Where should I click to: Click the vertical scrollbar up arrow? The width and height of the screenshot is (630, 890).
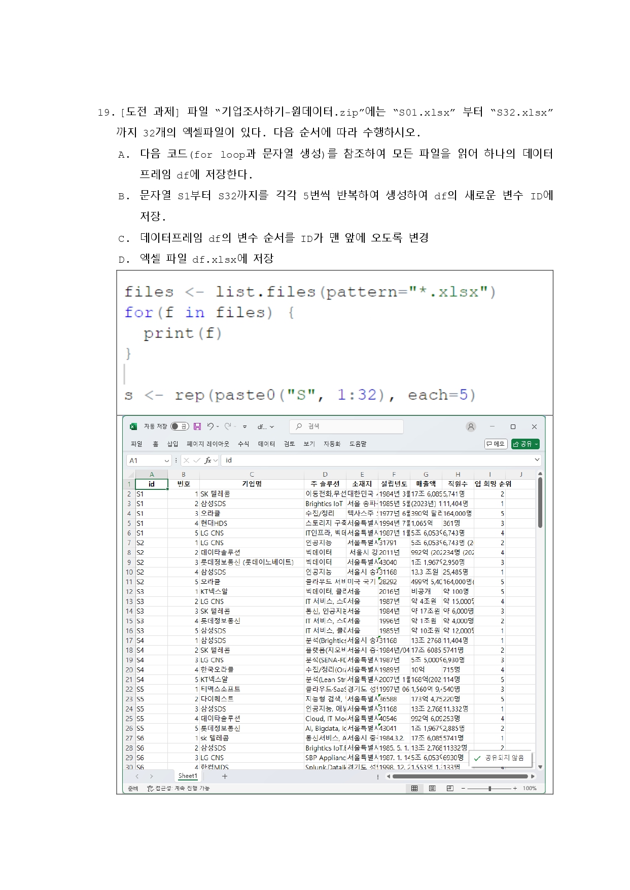[x=540, y=474]
